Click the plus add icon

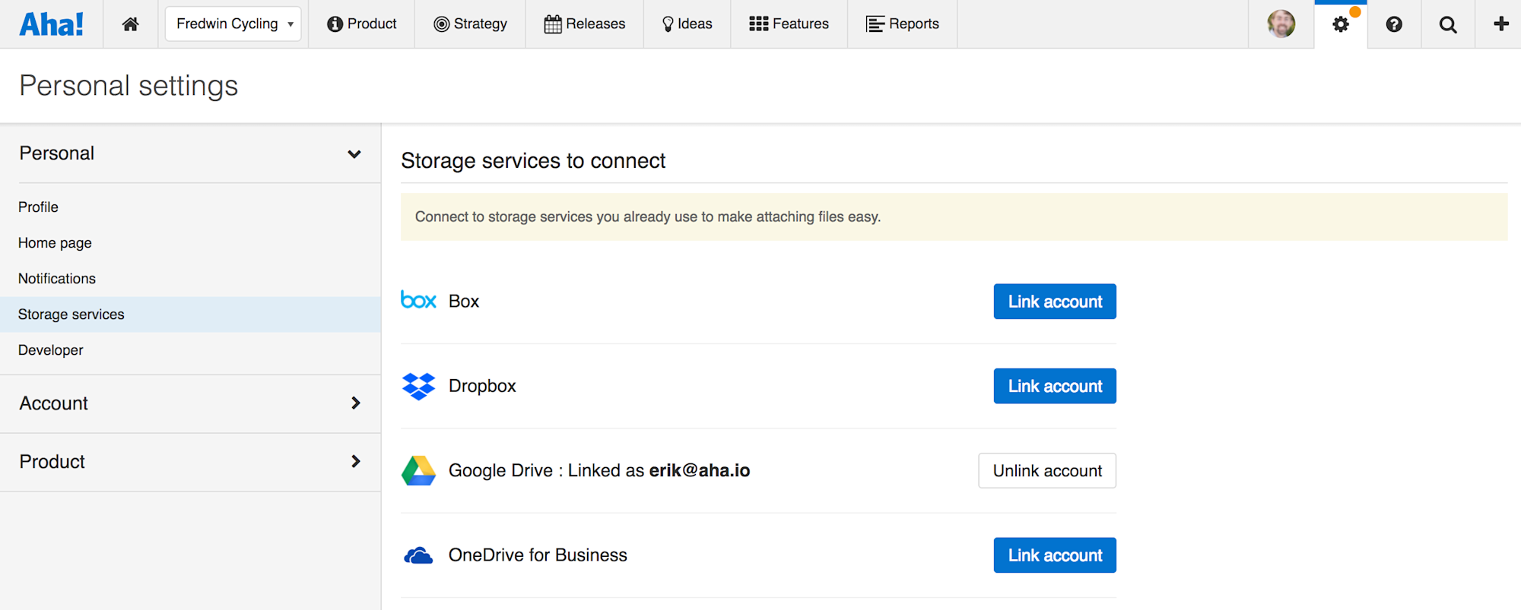coord(1501,24)
